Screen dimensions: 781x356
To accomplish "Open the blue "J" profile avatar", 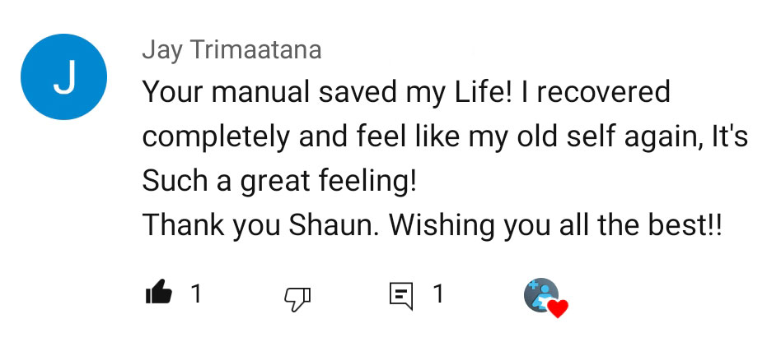I will tap(63, 76).
